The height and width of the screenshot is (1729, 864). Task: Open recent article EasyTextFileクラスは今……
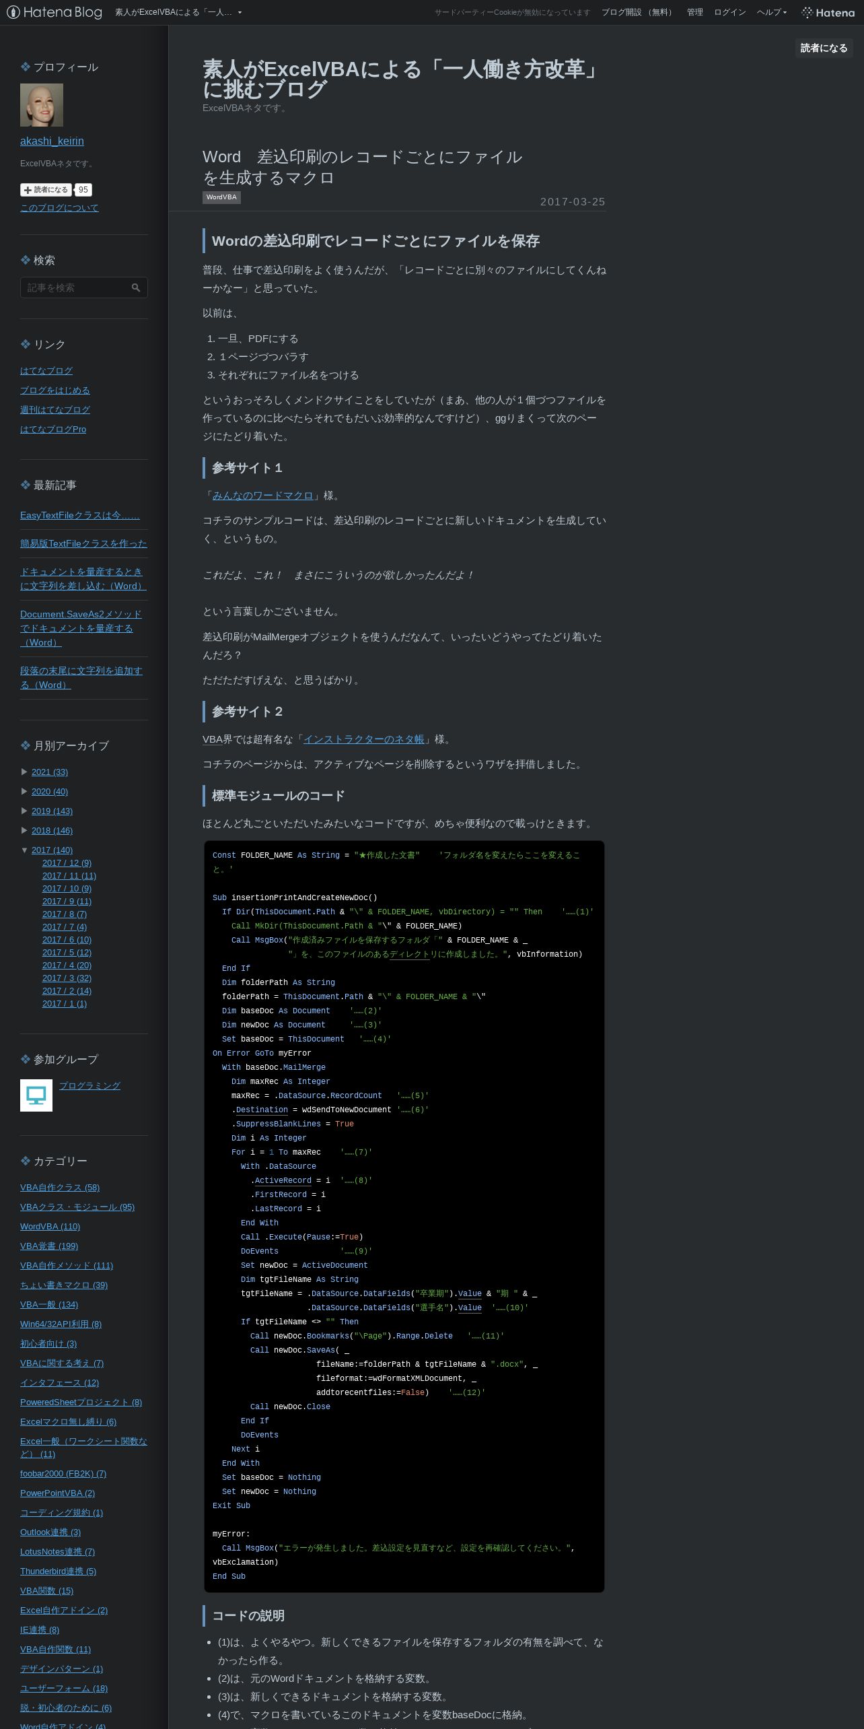pyautogui.click(x=80, y=515)
